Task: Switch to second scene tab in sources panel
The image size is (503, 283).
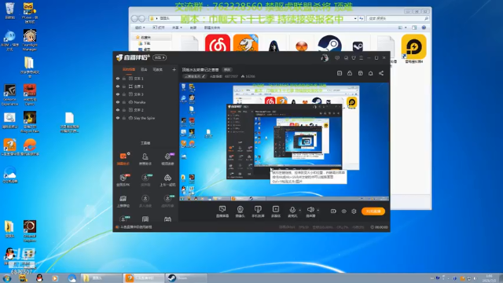Action: point(144,69)
